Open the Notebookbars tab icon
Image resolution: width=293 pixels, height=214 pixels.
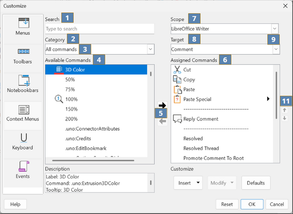point(24,80)
